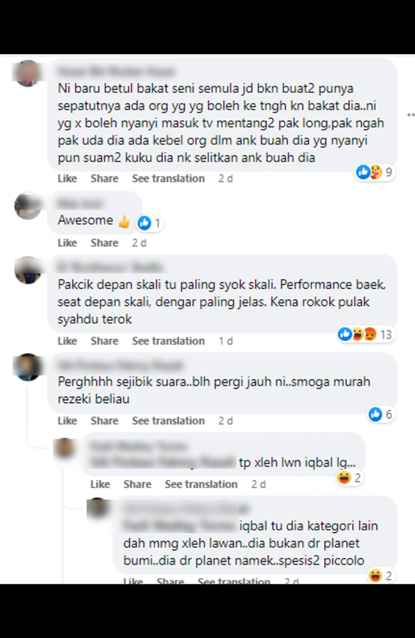
Task: Open the first commenter's profile picture
Action: [27, 74]
